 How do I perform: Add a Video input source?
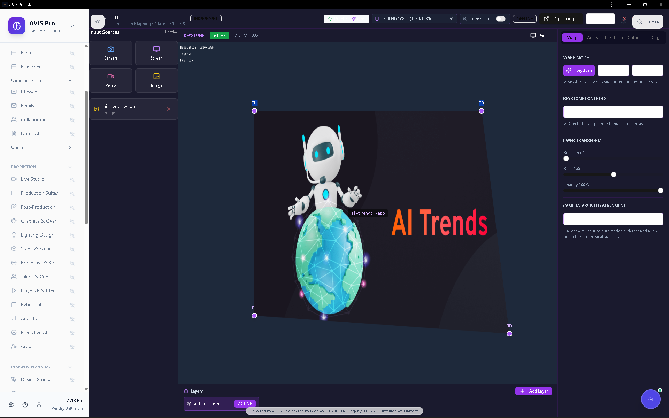pos(110,80)
